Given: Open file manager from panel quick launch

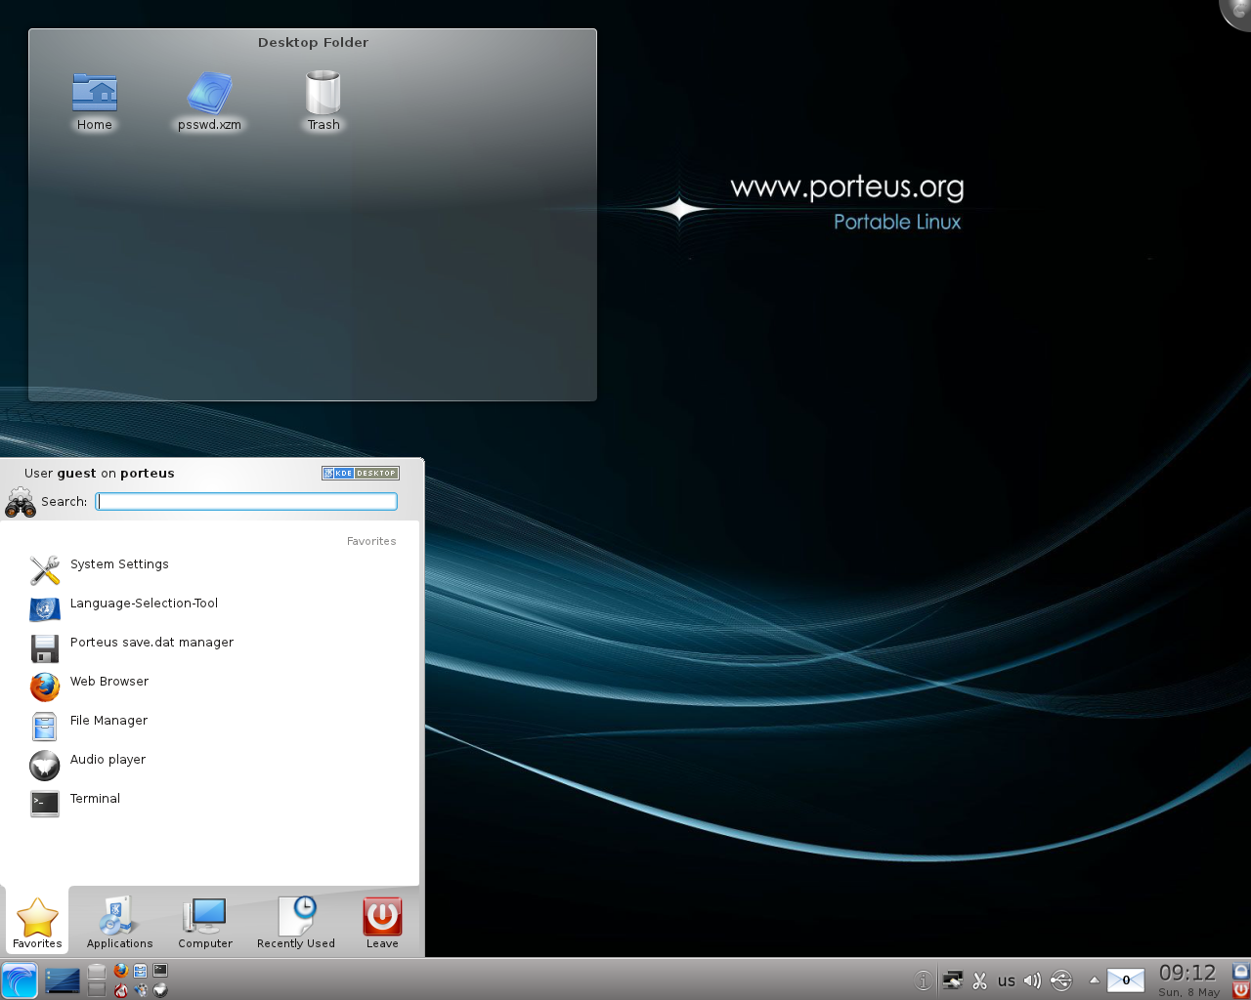Looking at the screenshot, I should (140, 971).
